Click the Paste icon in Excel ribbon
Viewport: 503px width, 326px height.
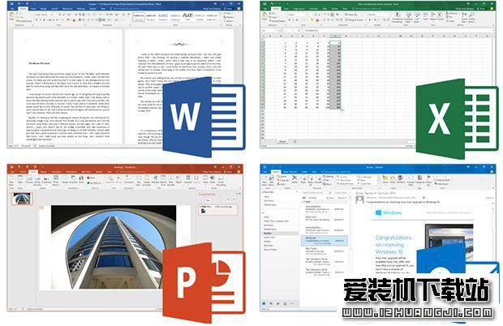point(264,15)
